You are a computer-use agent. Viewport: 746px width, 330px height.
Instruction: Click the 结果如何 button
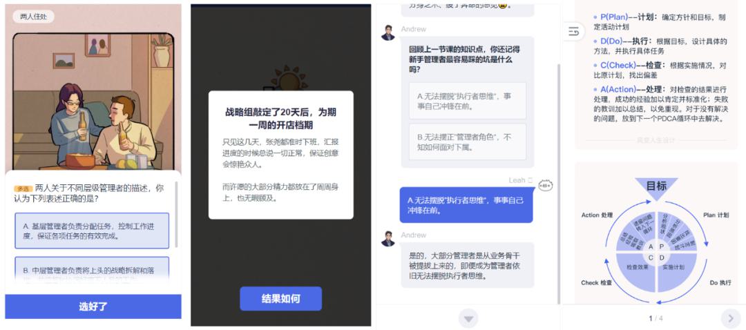[280, 299]
